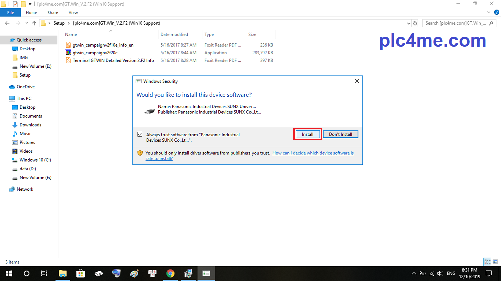Expand the recent locations dropdown arrow
Viewport: 501px width, 281px height.
click(26, 23)
